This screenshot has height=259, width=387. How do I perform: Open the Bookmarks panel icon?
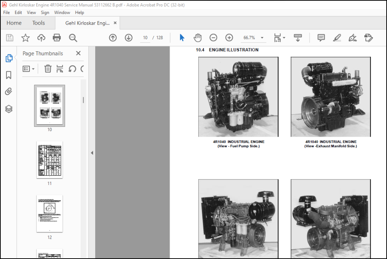(9, 75)
